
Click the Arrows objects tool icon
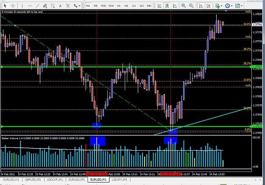(75, 6)
